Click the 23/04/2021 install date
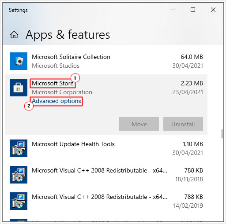 (x=188, y=92)
